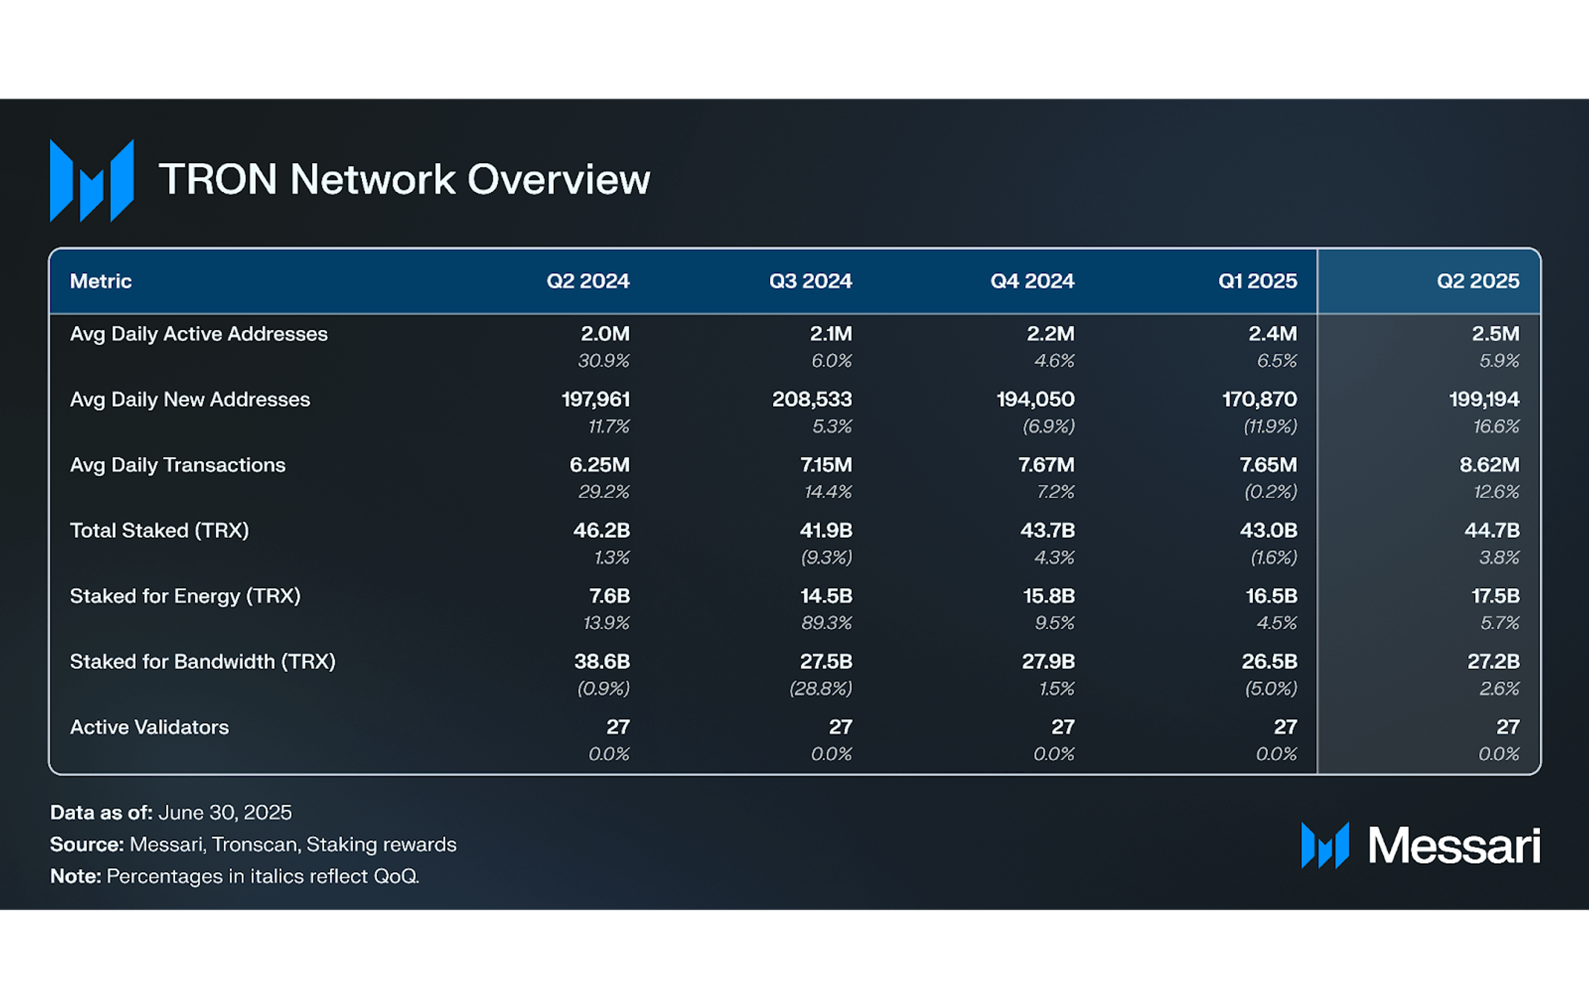Click the 194,050 new addresses value
The height and width of the screenshot is (1008, 1589).
click(1035, 400)
